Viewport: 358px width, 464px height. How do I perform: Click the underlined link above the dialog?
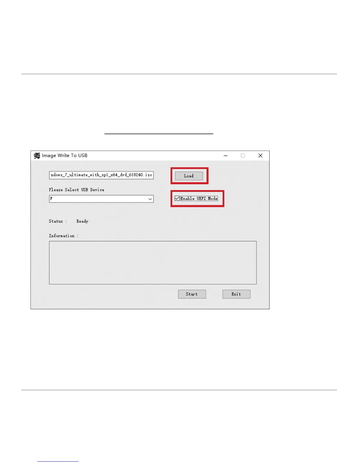click(159, 133)
